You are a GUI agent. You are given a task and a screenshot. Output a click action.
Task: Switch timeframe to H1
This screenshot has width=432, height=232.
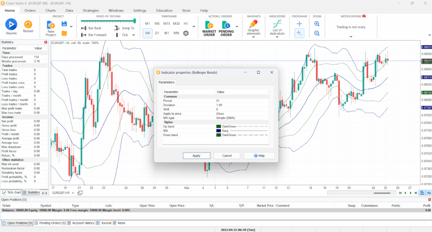[x=186, y=24]
